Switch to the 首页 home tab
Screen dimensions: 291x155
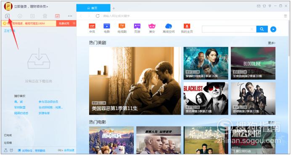pyautogui.click(x=93, y=8)
